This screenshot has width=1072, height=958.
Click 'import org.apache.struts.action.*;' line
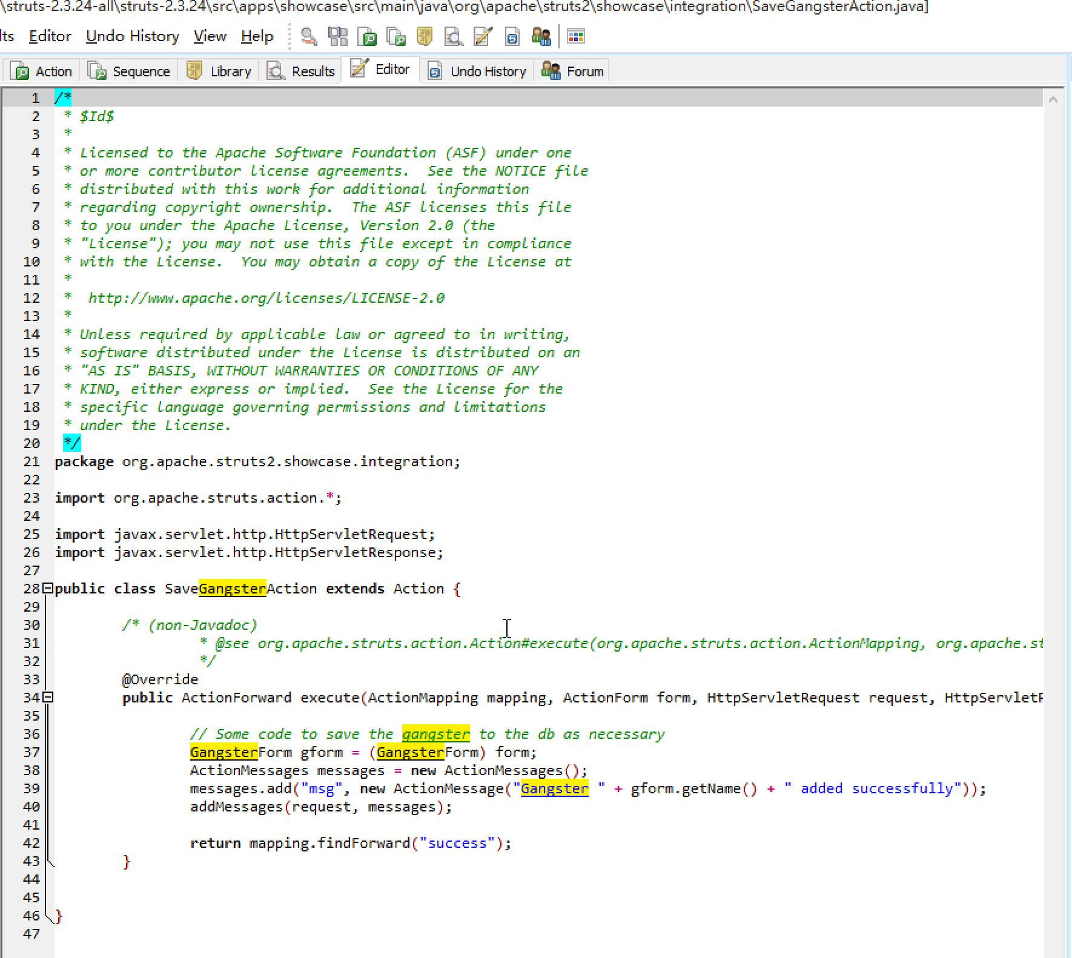(x=198, y=498)
